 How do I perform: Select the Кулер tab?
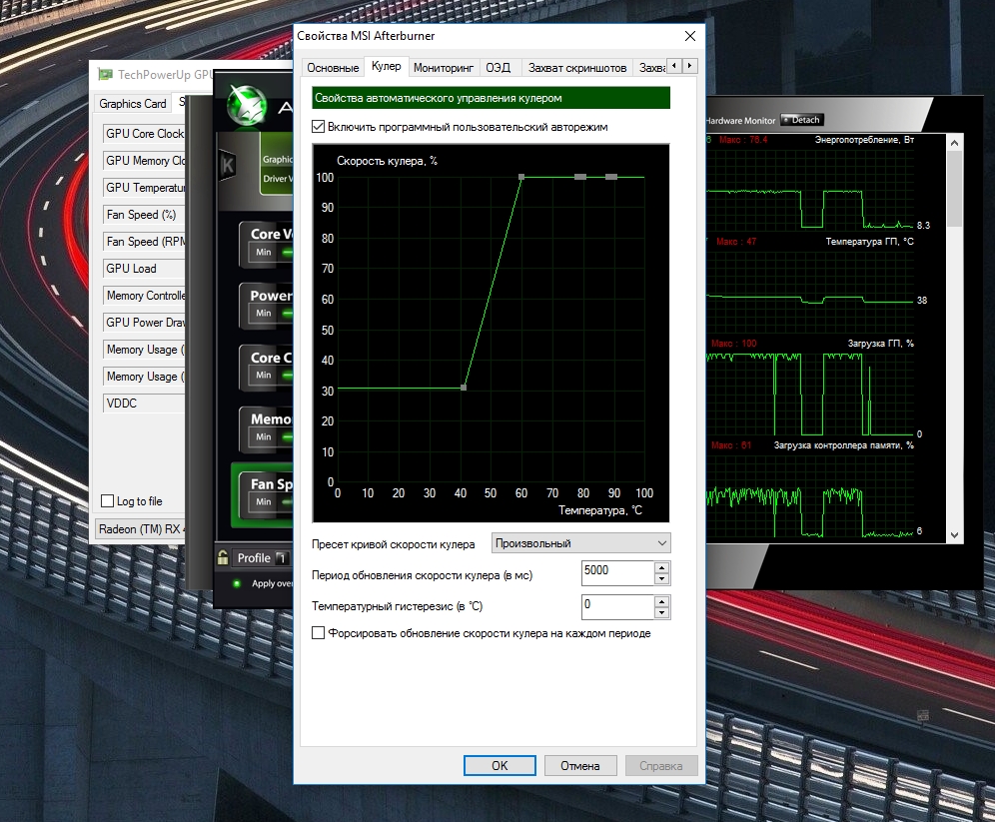(386, 67)
